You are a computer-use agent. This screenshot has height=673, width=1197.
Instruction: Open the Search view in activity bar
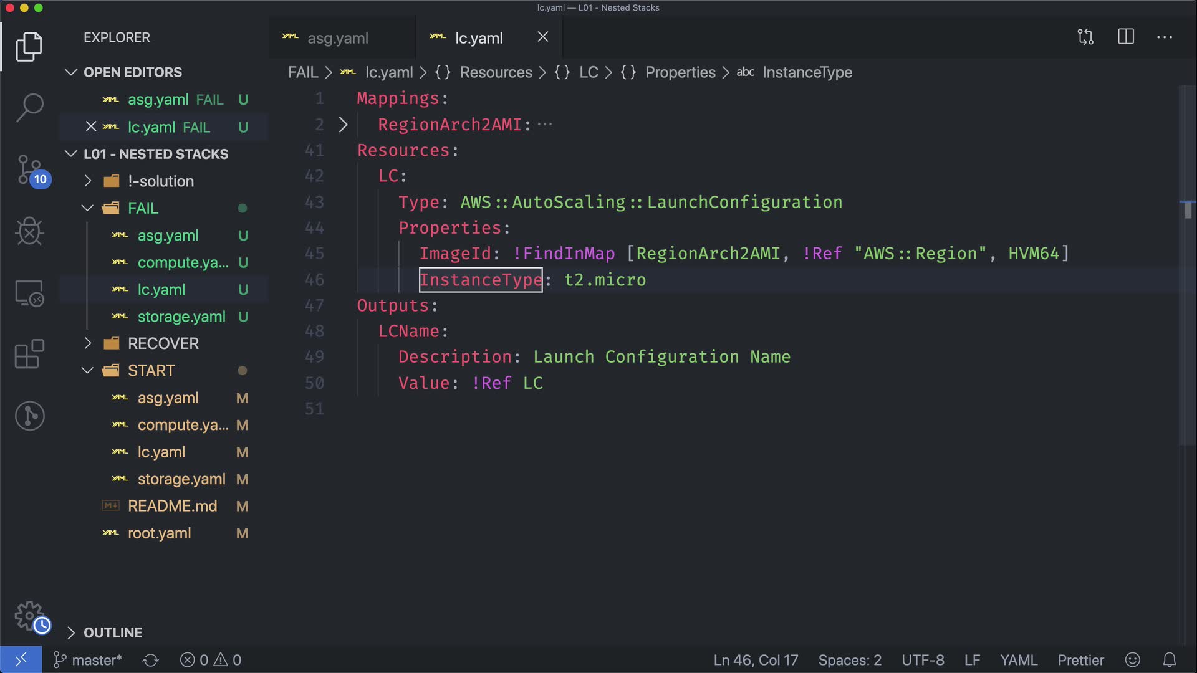coord(29,108)
